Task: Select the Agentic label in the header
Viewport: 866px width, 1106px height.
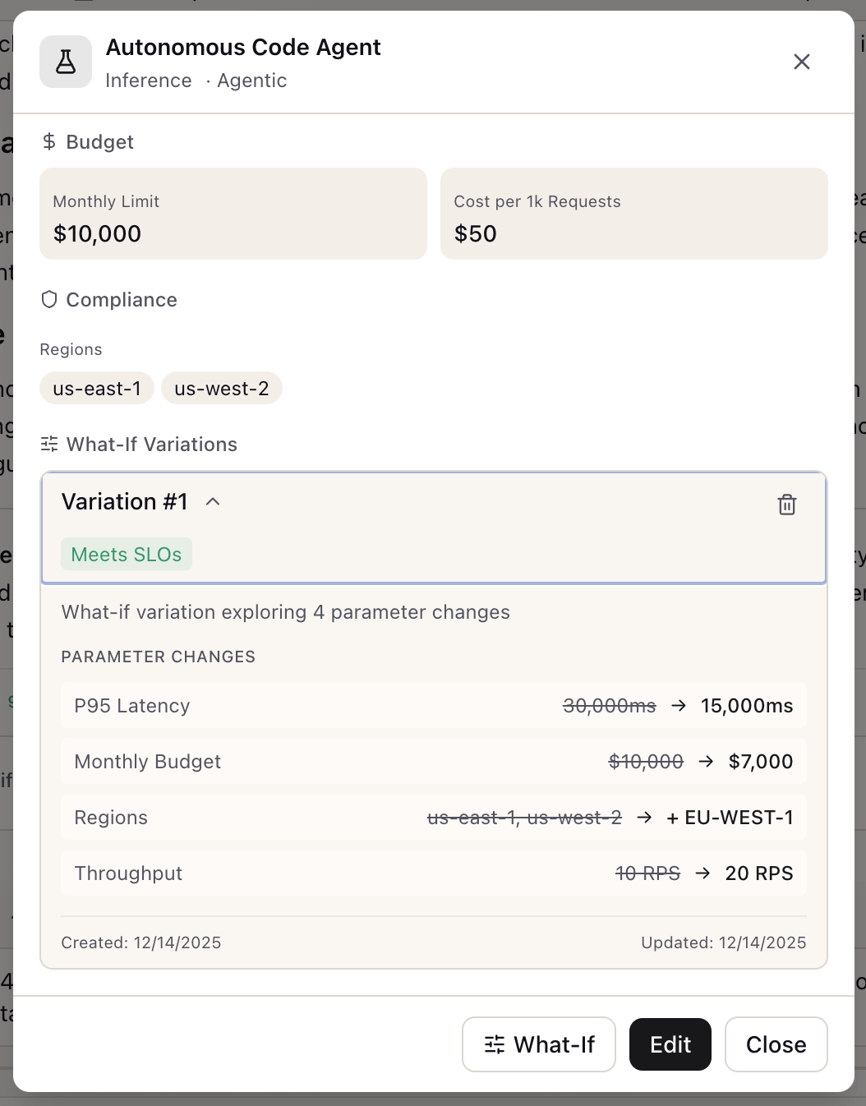Action: pos(251,81)
